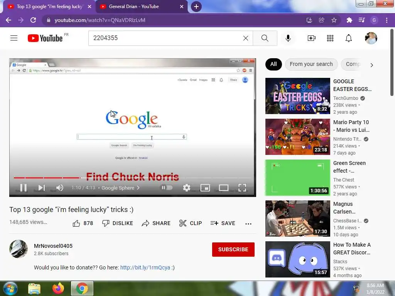Go back in browser history
Viewport: 395px width, 296px height.
[x=8, y=20]
